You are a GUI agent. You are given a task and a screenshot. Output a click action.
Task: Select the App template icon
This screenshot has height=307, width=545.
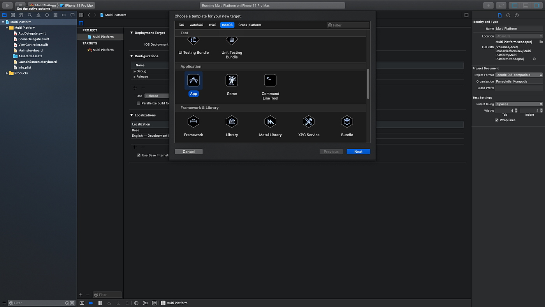click(193, 81)
